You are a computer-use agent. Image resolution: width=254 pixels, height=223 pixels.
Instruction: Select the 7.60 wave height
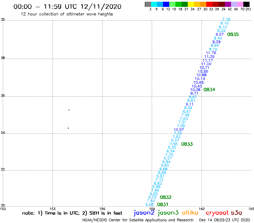pyautogui.click(x=151, y=201)
